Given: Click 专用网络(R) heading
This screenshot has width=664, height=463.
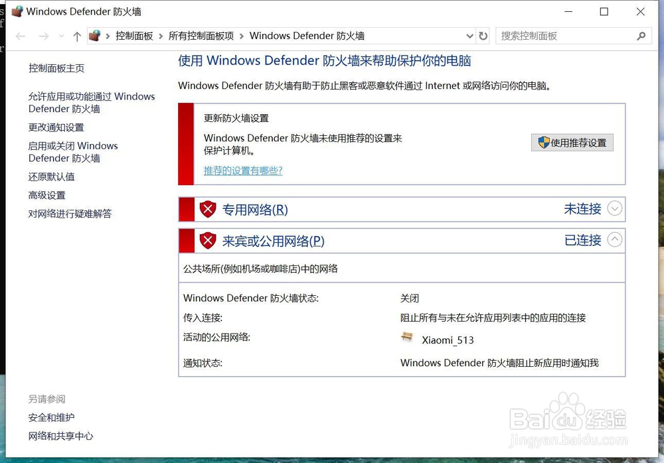Looking at the screenshot, I should click(x=255, y=210).
